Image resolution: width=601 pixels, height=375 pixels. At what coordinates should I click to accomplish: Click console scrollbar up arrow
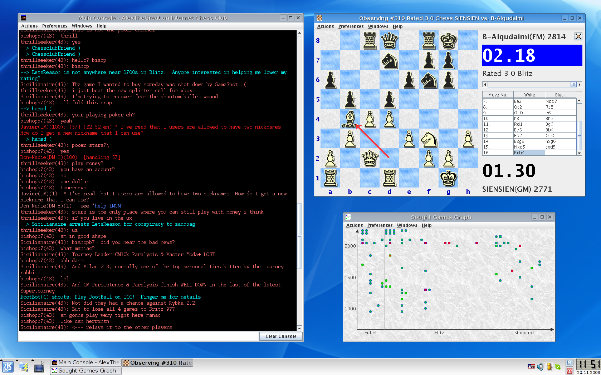click(x=299, y=33)
